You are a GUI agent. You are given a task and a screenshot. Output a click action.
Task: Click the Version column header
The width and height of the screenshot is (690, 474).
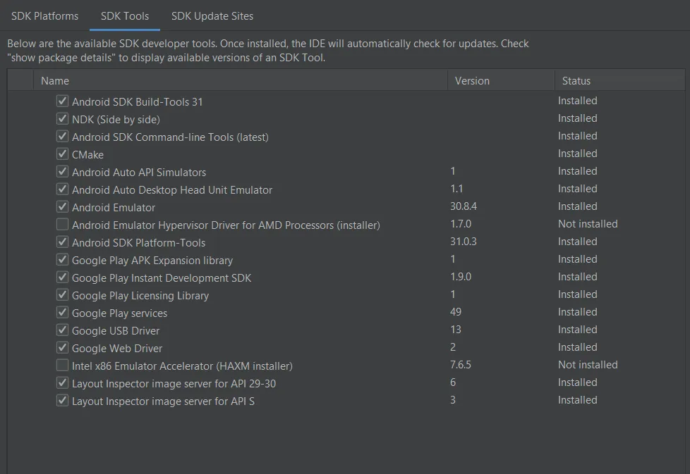[472, 81]
